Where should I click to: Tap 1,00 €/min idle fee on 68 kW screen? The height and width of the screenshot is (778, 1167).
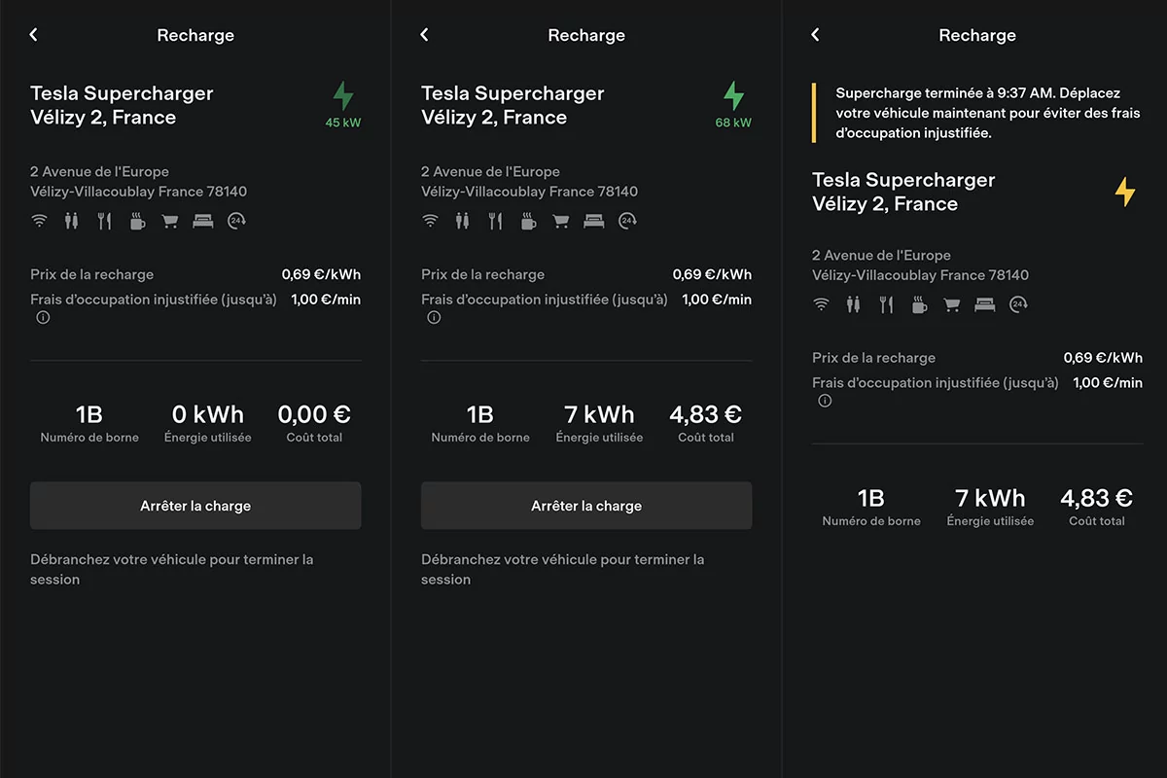[717, 300]
